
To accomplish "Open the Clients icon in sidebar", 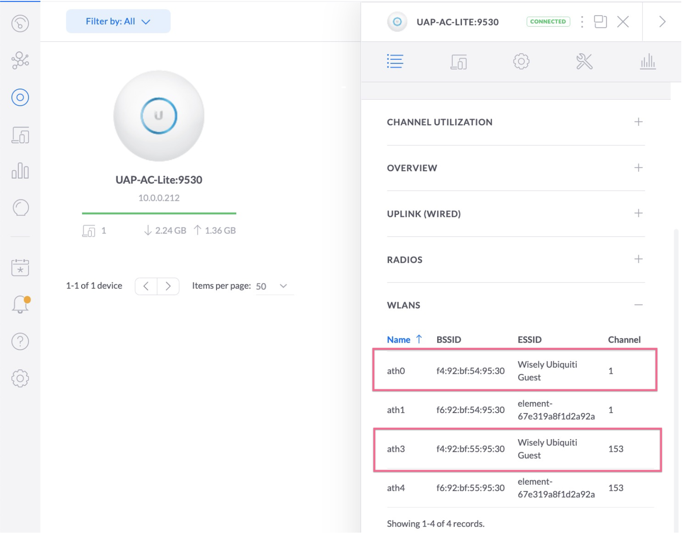I will click(x=20, y=136).
